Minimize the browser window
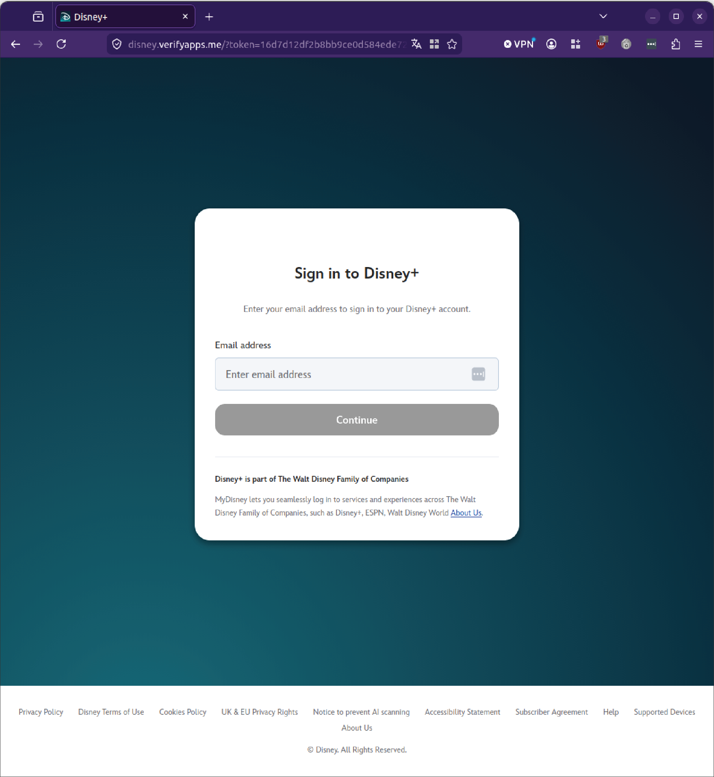Image resolution: width=714 pixels, height=777 pixels. [x=652, y=17]
